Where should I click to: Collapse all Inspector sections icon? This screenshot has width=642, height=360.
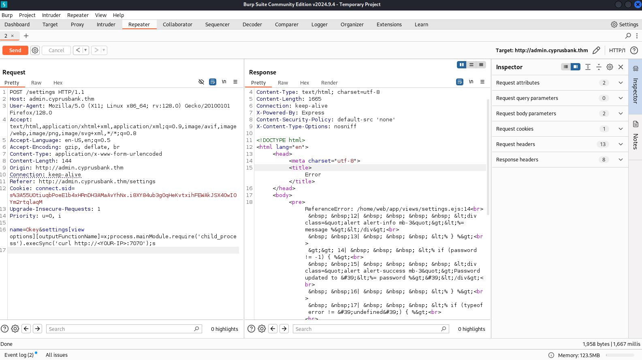coord(599,67)
